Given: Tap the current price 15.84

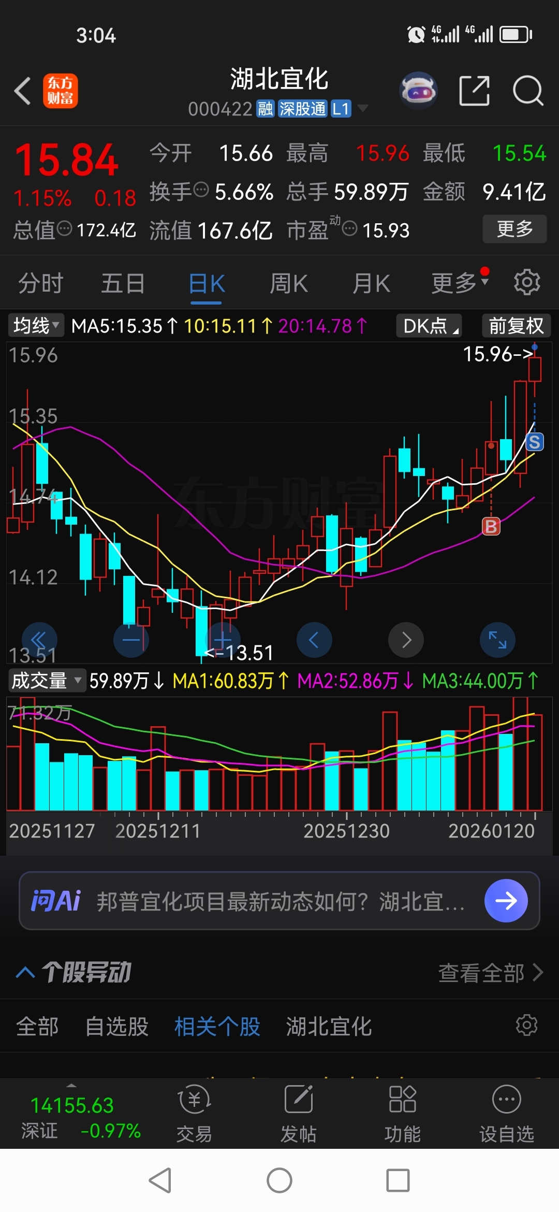Looking at the screenshot, I should click(67, 160).
